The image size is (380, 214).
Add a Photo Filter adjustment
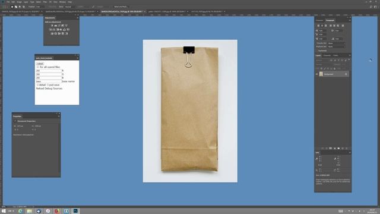[x=61, y=30]
